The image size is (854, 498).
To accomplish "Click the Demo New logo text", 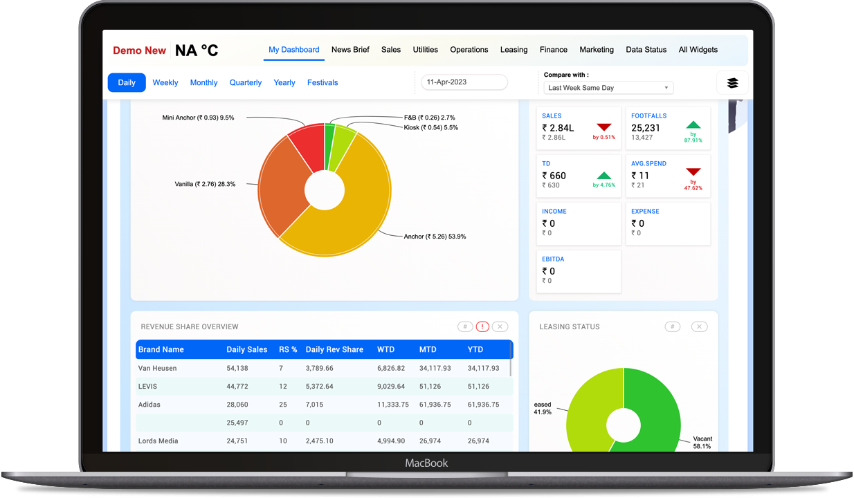I will point(140,50).
